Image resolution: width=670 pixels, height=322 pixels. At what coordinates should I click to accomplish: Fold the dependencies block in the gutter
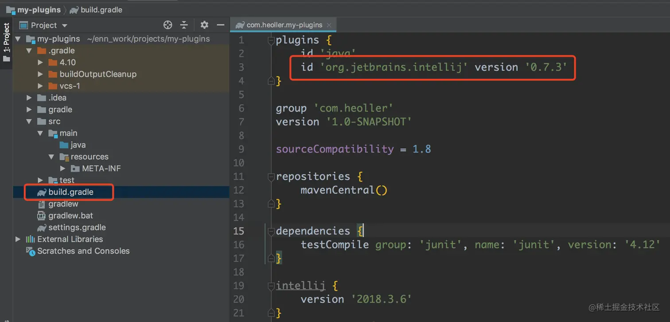pyautogui.click(x=271, y=231)
